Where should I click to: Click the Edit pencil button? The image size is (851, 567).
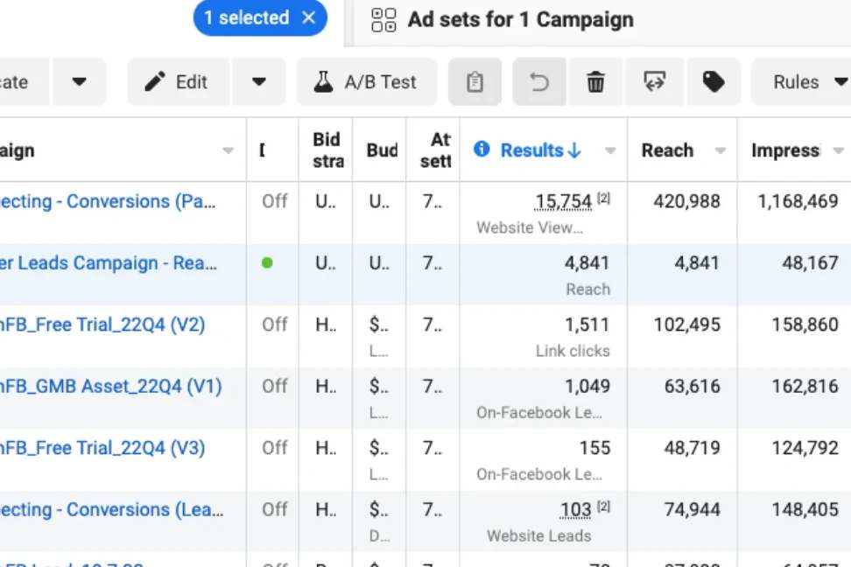[178, 82]
